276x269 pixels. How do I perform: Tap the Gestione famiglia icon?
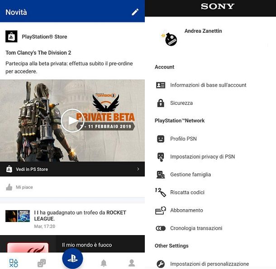point(161,175)
